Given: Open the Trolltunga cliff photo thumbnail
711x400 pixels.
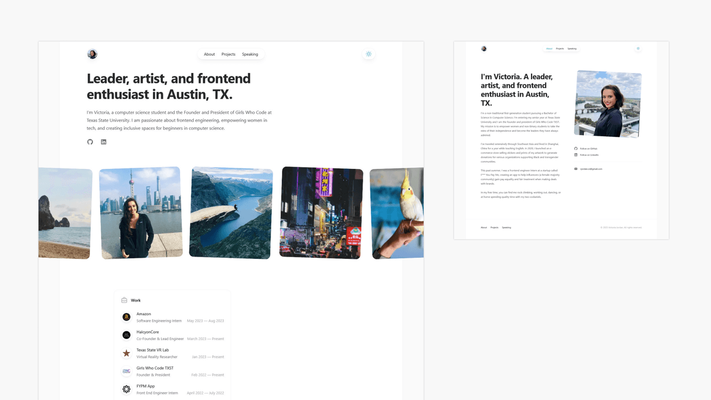Looking at the screenshot, I should [230, 212].
